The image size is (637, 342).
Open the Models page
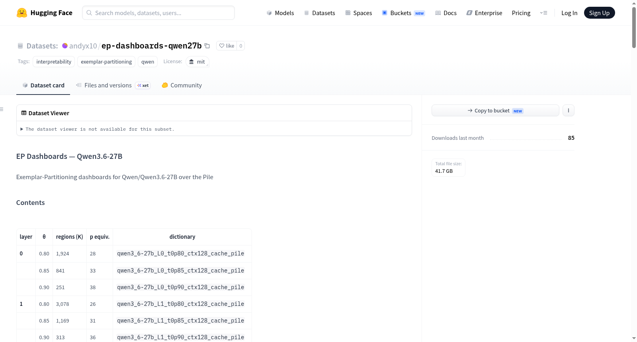[280, 13]
